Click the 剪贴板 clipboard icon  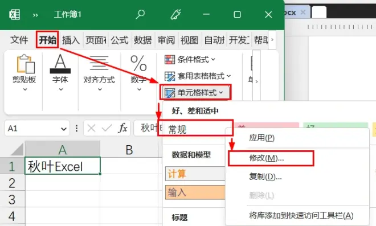pos(26,64)
